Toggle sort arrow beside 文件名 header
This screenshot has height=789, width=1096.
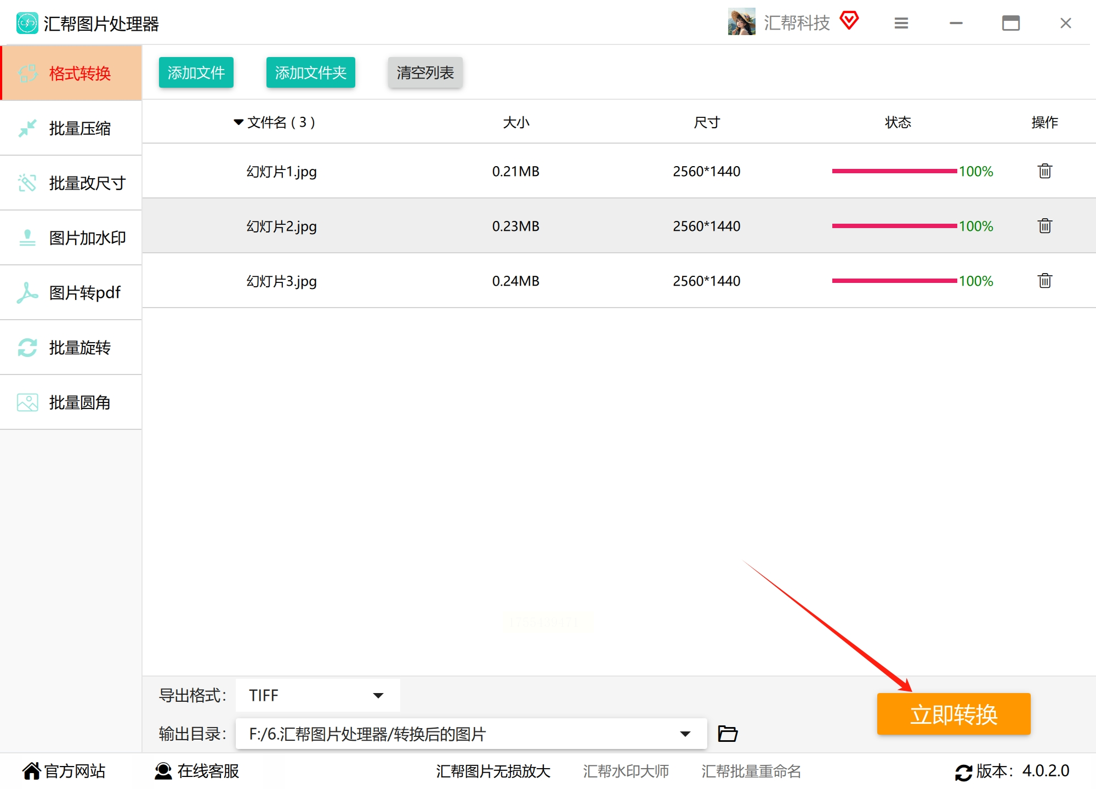click(x=238, y=122)
